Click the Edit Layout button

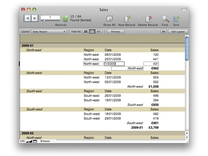[x=178, y=31]
